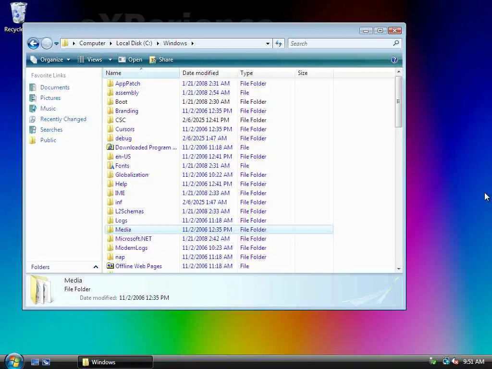Select the debug folder icon

coord(110,138)
